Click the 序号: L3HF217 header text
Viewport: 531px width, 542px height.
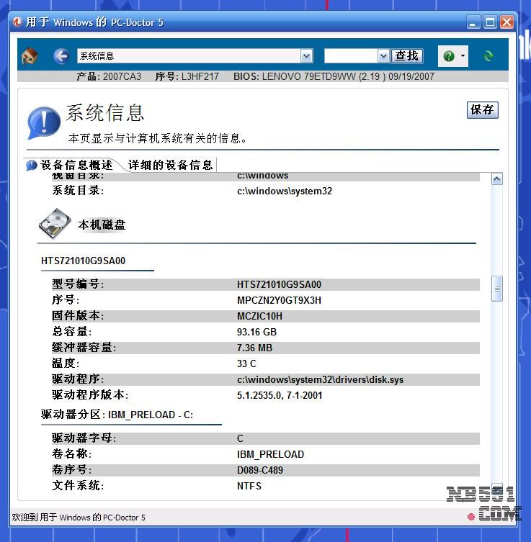pos(187,76)
